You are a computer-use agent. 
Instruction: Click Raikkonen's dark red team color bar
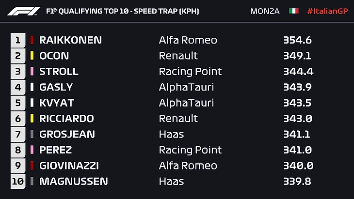[32, 40]
